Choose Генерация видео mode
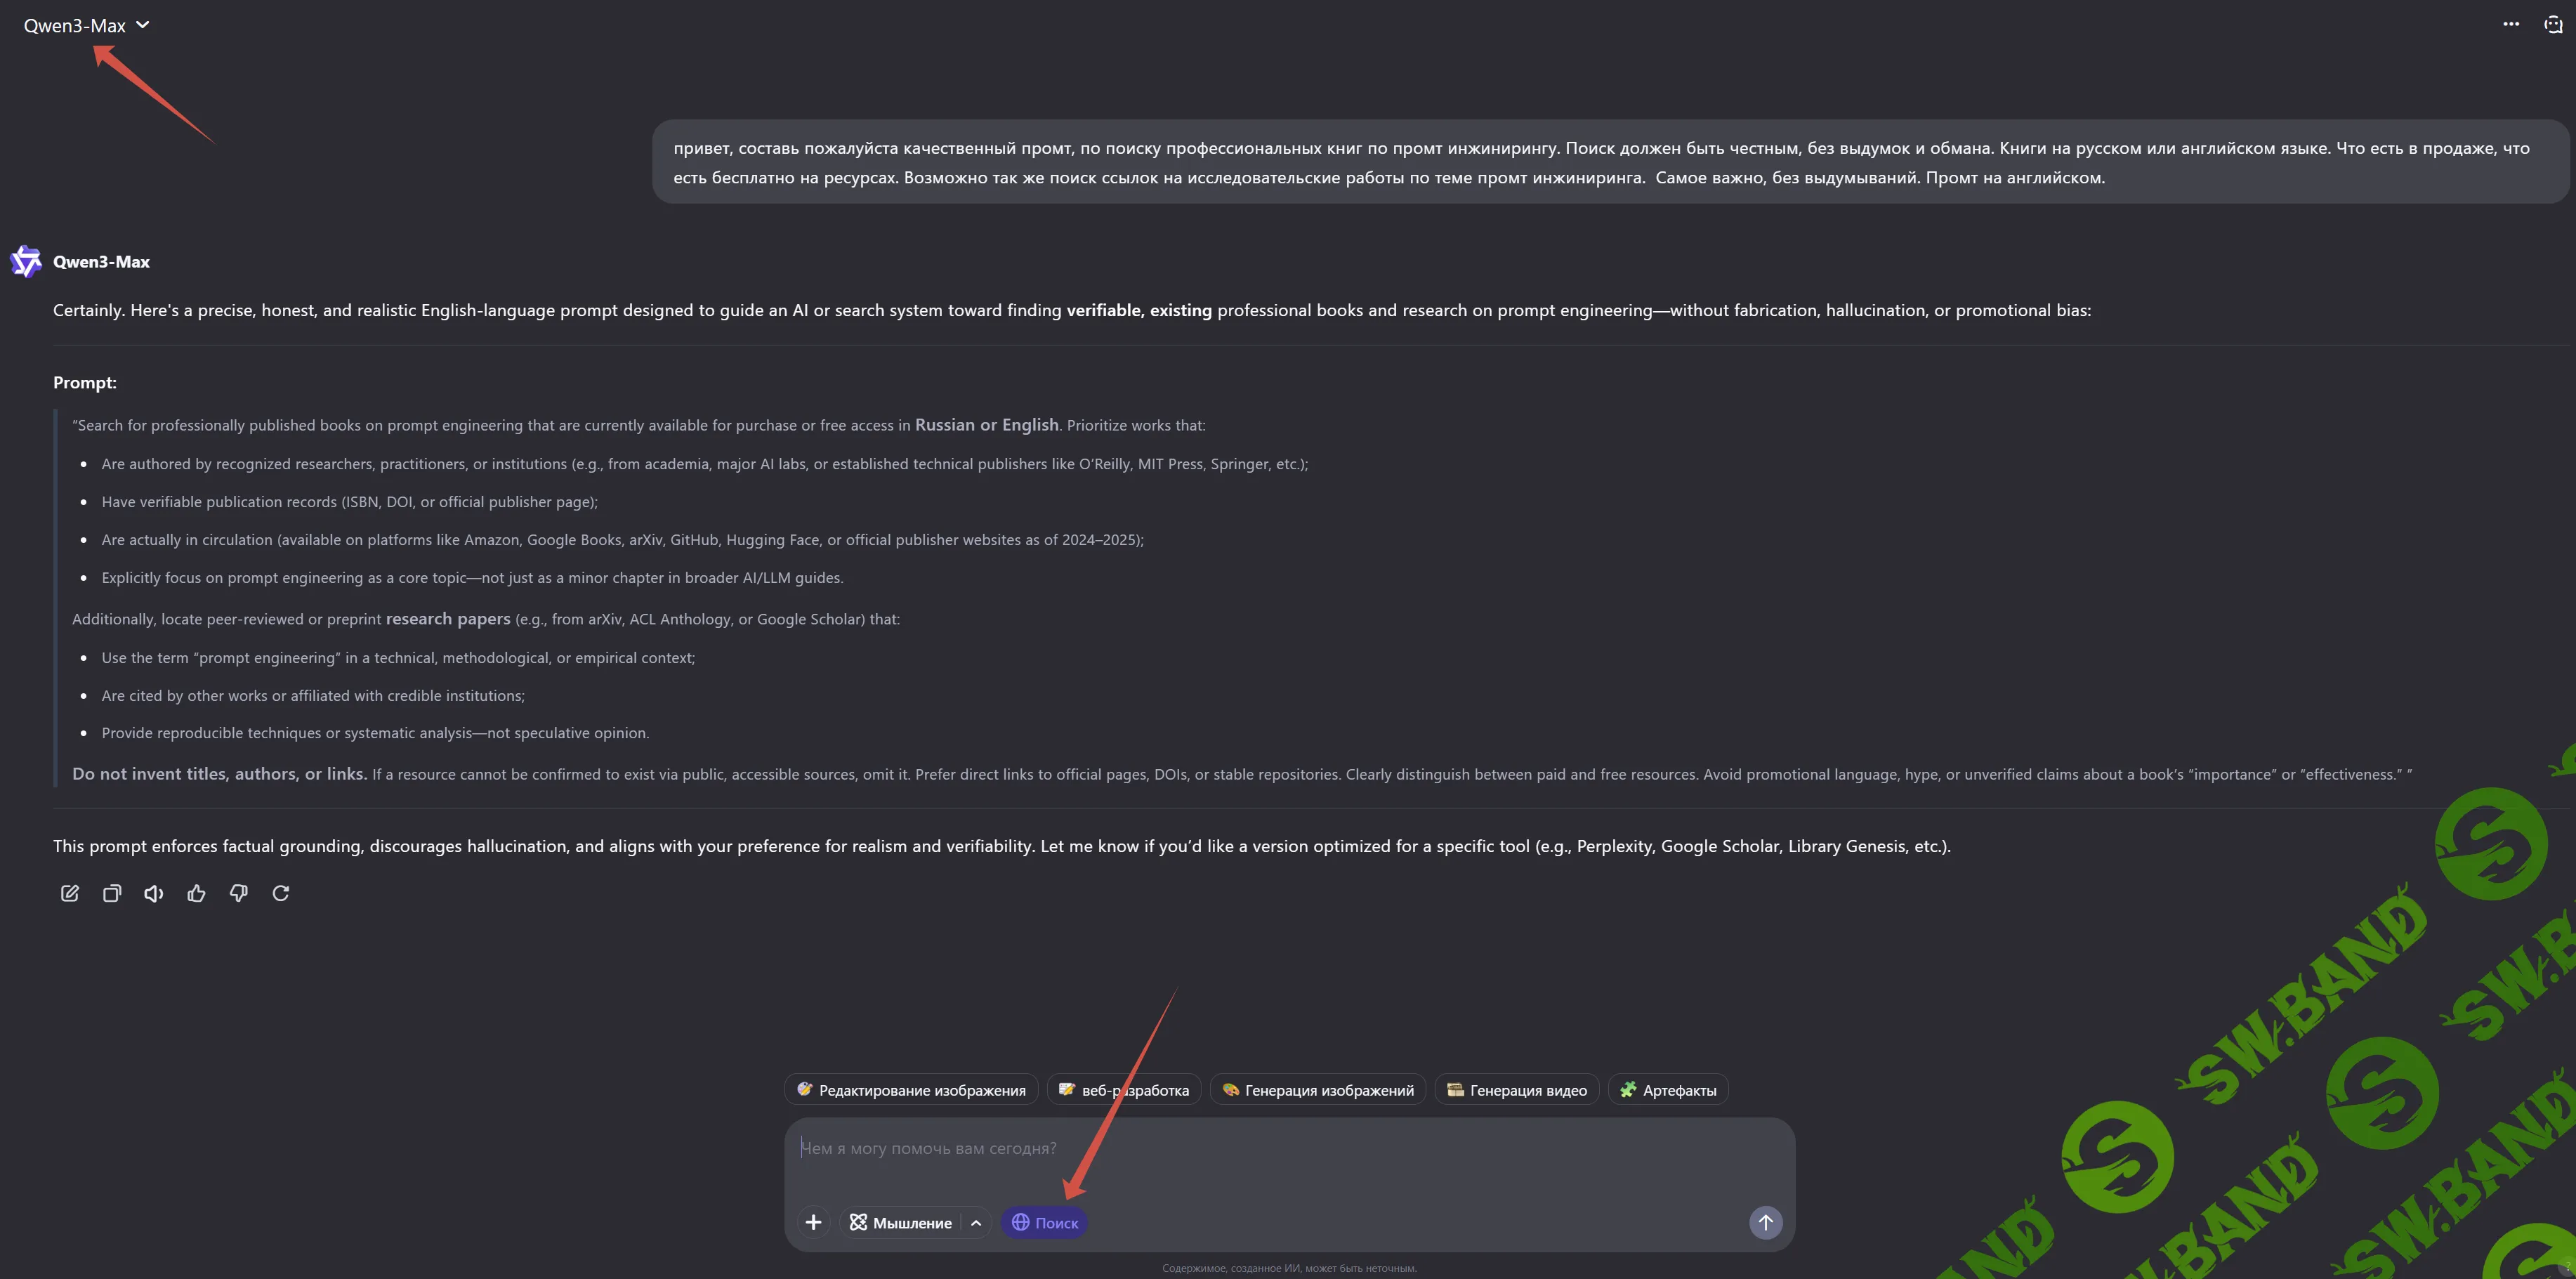Image resolution: width=2576 pixels, height=1279 pixels. 1517,1090
